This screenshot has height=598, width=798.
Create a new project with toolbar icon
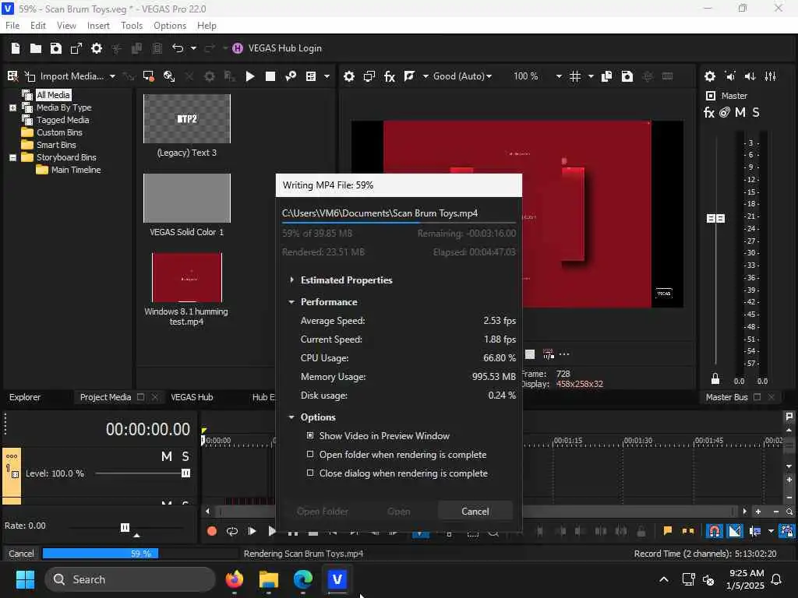(16, 48)
